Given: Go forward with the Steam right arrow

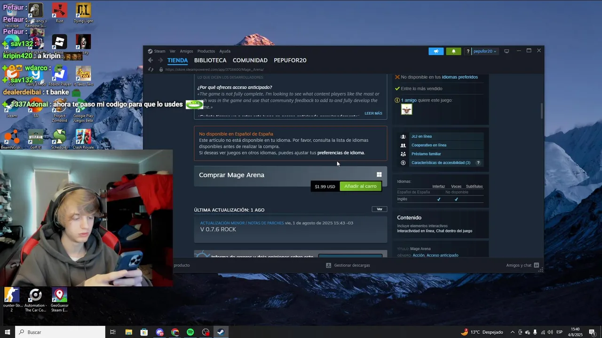Looking at the screenshot, I should (x=160, y=60).
